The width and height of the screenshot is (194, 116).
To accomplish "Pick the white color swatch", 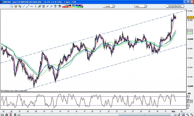I will (63, 5).
